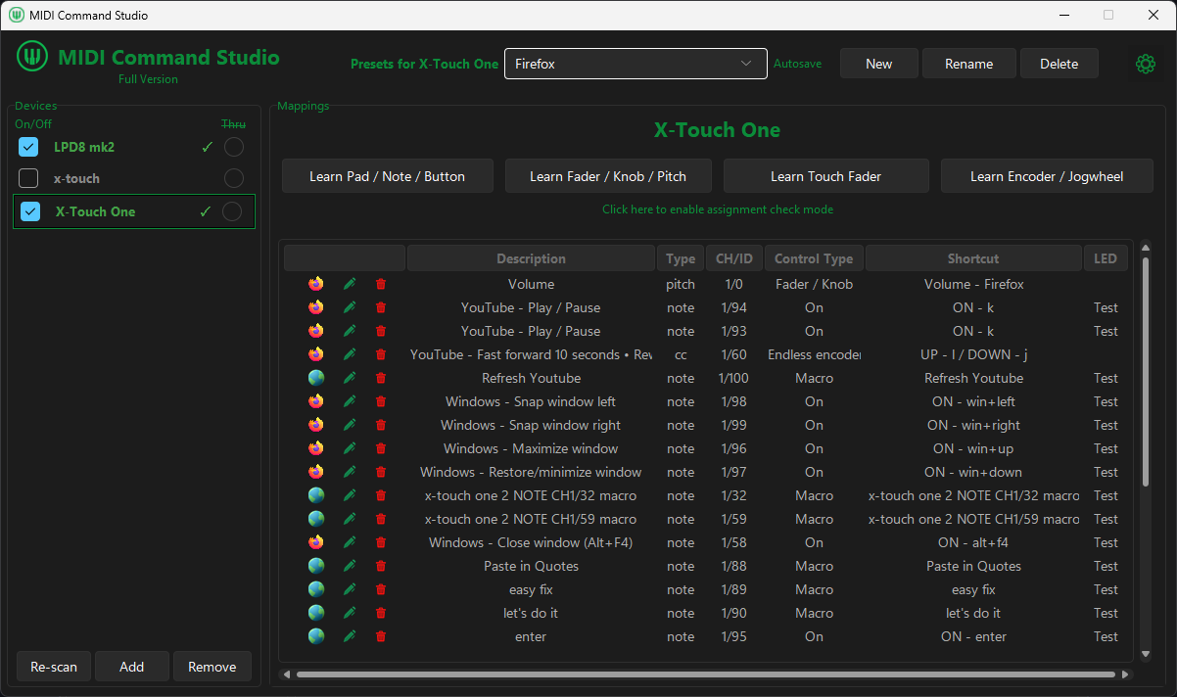Screen dimensions: 1177x697
Task: Delete the Restore/minimize window mapping
Action: 381,472
